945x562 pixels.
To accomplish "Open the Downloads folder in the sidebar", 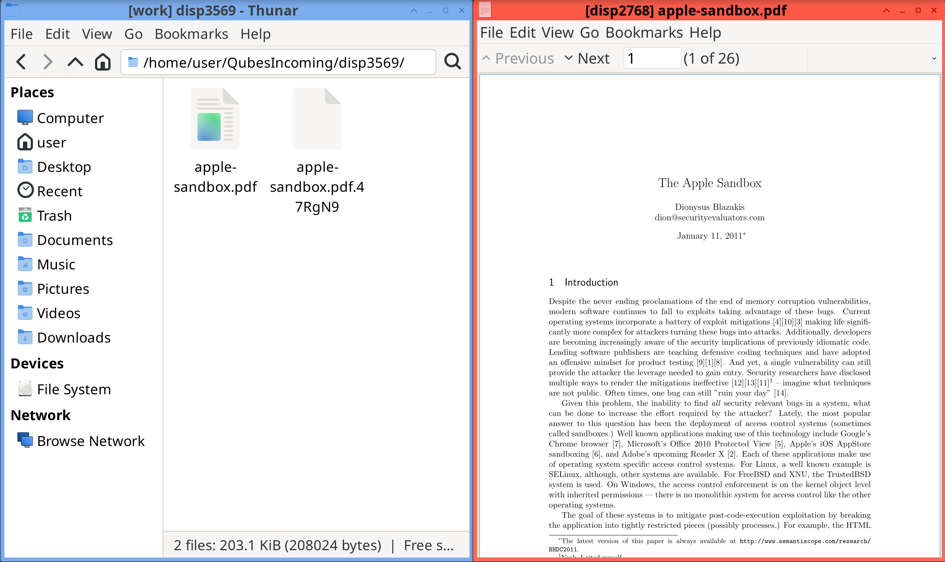I will coord(74,337).
